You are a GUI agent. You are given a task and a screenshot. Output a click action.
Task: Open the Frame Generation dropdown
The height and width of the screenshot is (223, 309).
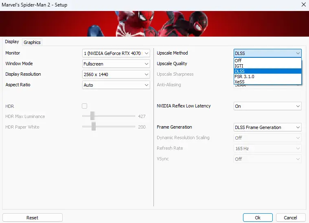(x=267, y=127)
